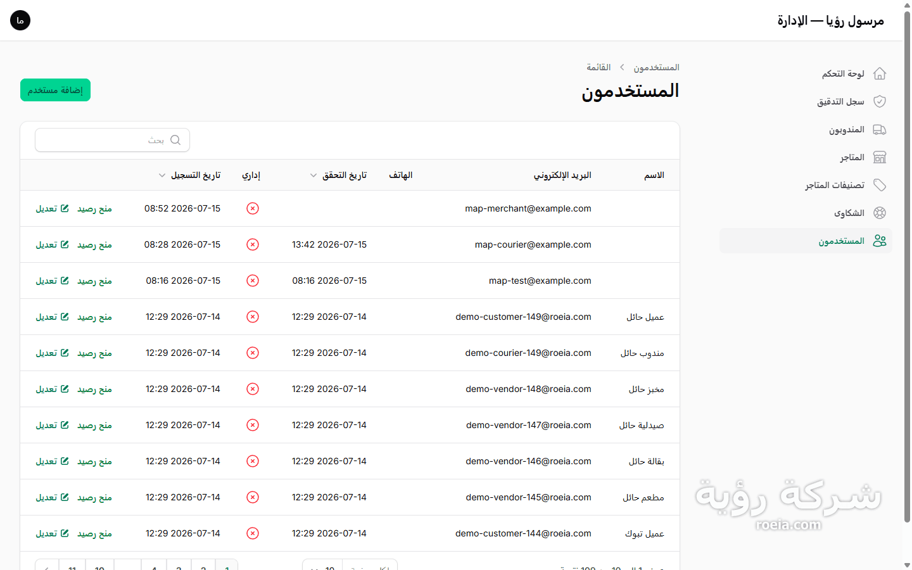The image size is (912, 570).
Task: Grant credit to map-test@example.com
Action: tap(94, 281)
